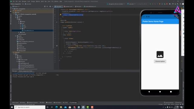Screen dimensions: 194x109
Task: Open the Logcat tool window
Action: click(x=15, y=103)
